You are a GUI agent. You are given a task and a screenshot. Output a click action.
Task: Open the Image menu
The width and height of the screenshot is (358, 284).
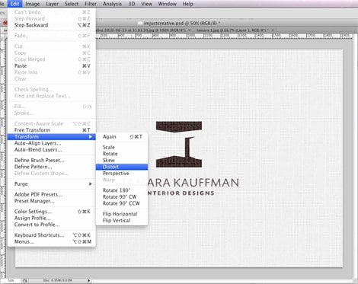click(32, 4)
